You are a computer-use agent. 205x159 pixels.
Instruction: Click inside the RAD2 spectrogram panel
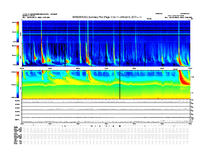pos(106,32)
